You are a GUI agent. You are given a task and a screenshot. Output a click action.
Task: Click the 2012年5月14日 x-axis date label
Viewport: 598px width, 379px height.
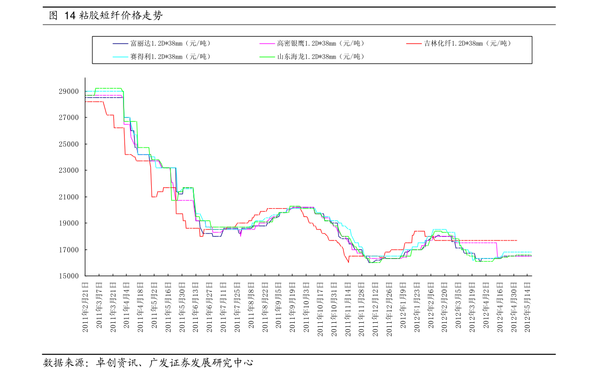pos(527,307)
